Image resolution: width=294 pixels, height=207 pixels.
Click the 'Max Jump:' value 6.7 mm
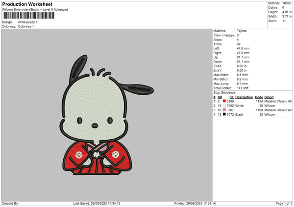(242, 83)
